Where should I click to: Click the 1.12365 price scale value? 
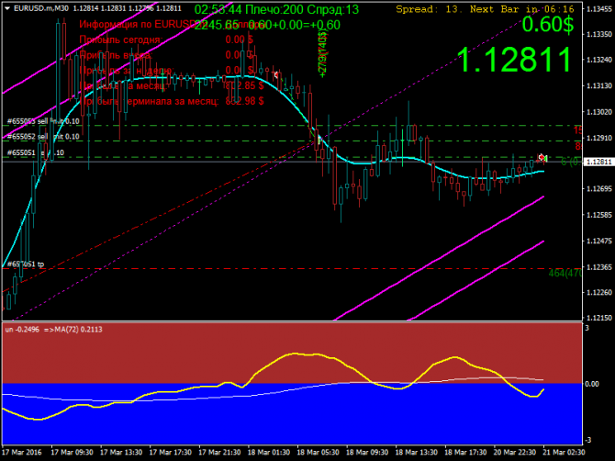click(598, 267)
